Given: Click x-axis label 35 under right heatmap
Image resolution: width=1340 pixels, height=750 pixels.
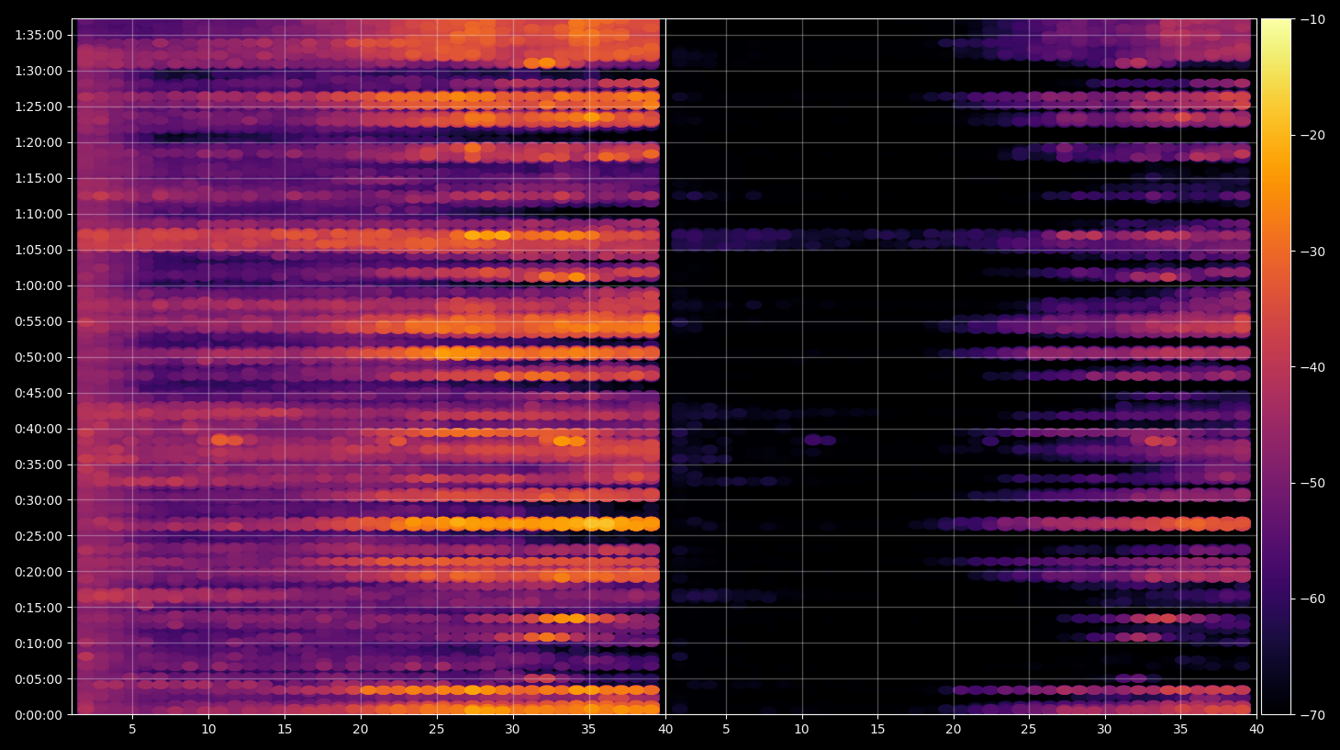Looking at the screenshot, I should click(1180, 730).
